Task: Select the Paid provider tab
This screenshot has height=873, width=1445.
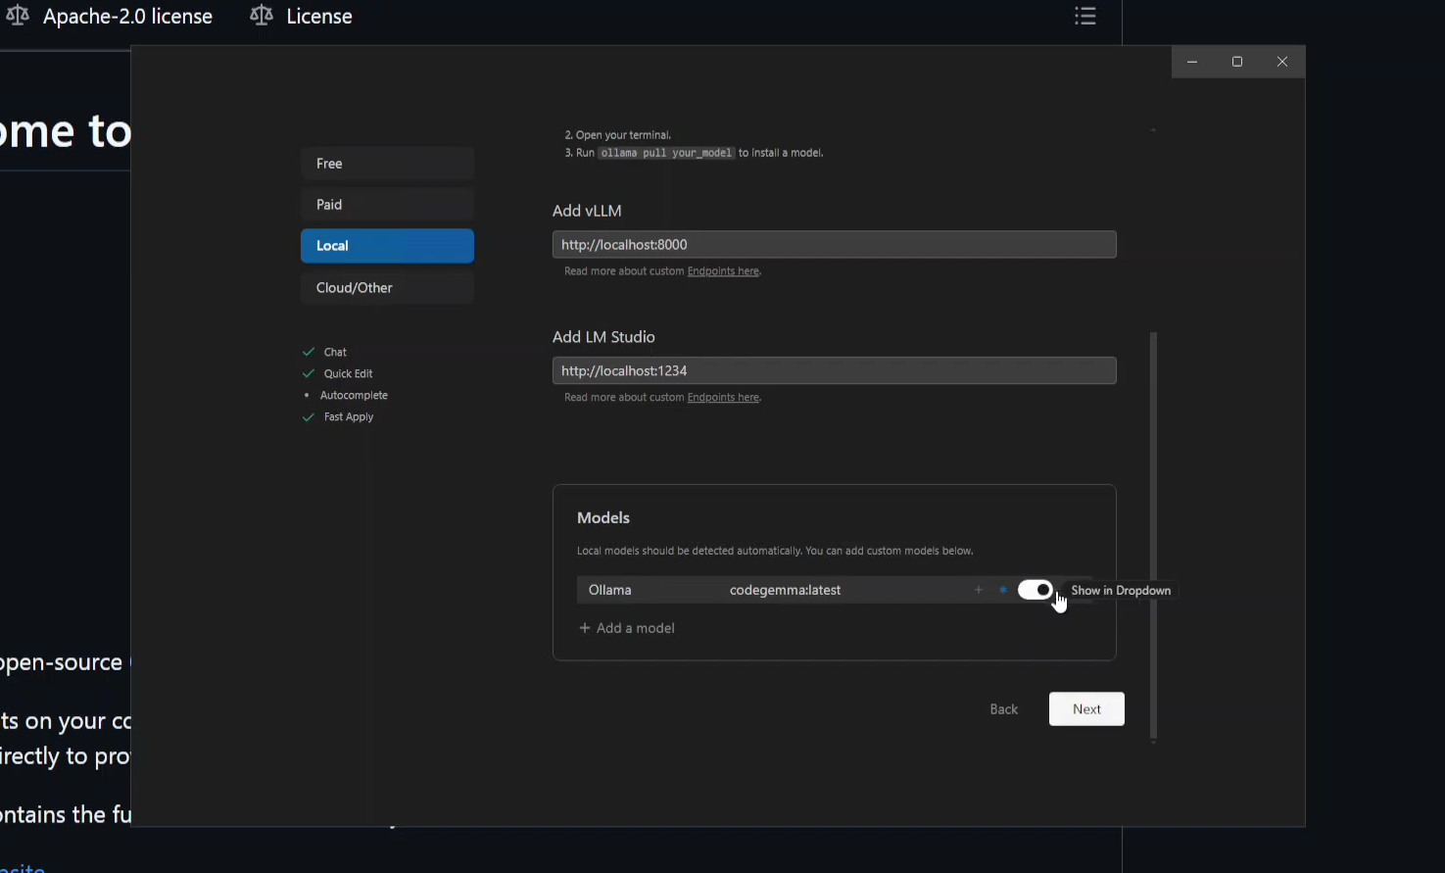Action: [387, 205]
